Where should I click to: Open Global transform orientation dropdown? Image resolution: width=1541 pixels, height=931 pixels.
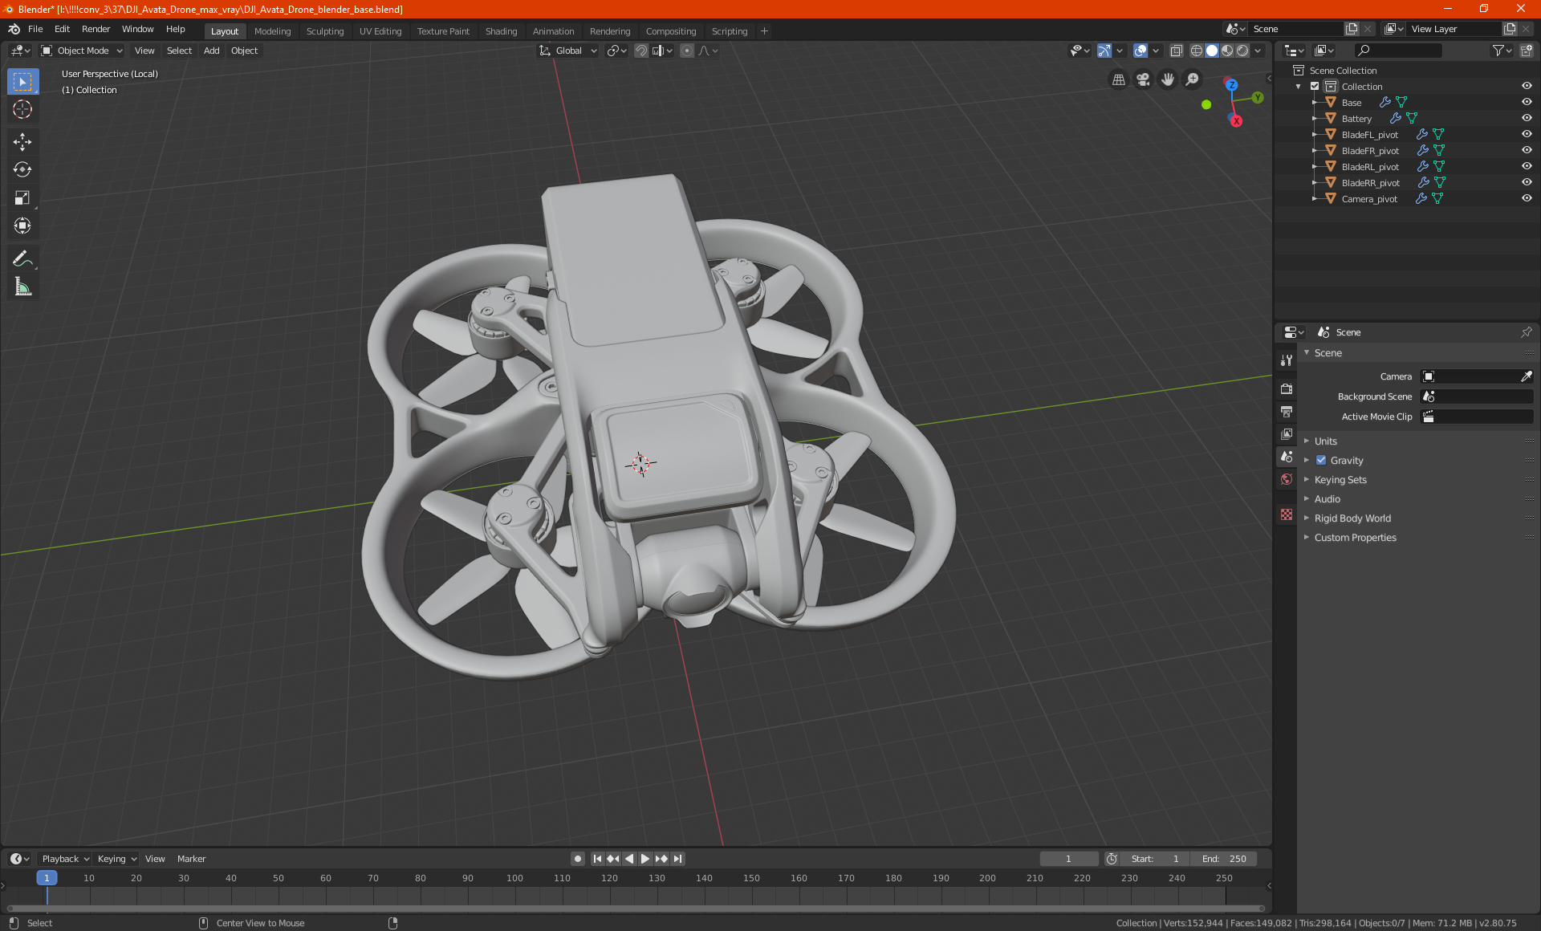point(568,51)
